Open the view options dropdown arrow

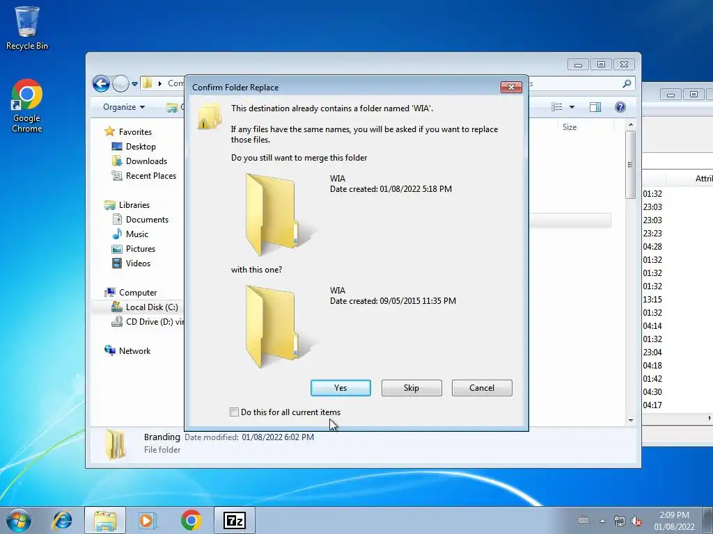[572, 107]
